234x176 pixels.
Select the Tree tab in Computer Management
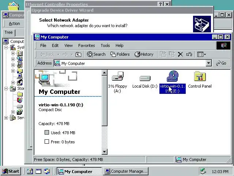8,32
